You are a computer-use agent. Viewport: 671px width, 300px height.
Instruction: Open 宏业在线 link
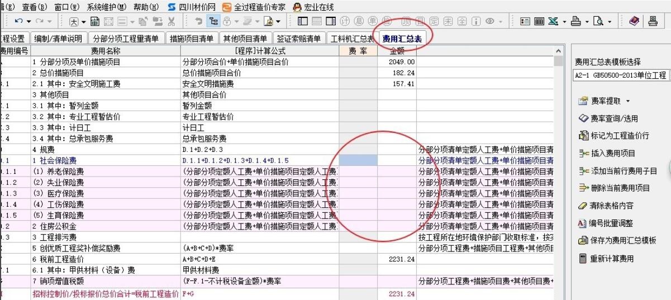tap(313, 7)
